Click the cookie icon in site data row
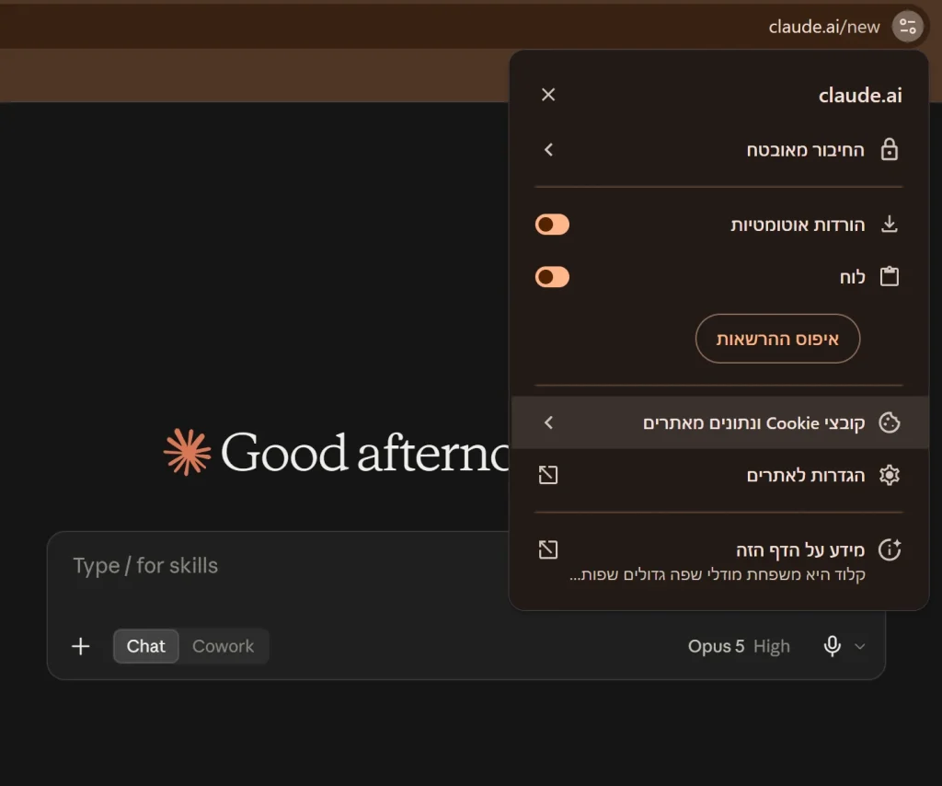 coord(890,422)
